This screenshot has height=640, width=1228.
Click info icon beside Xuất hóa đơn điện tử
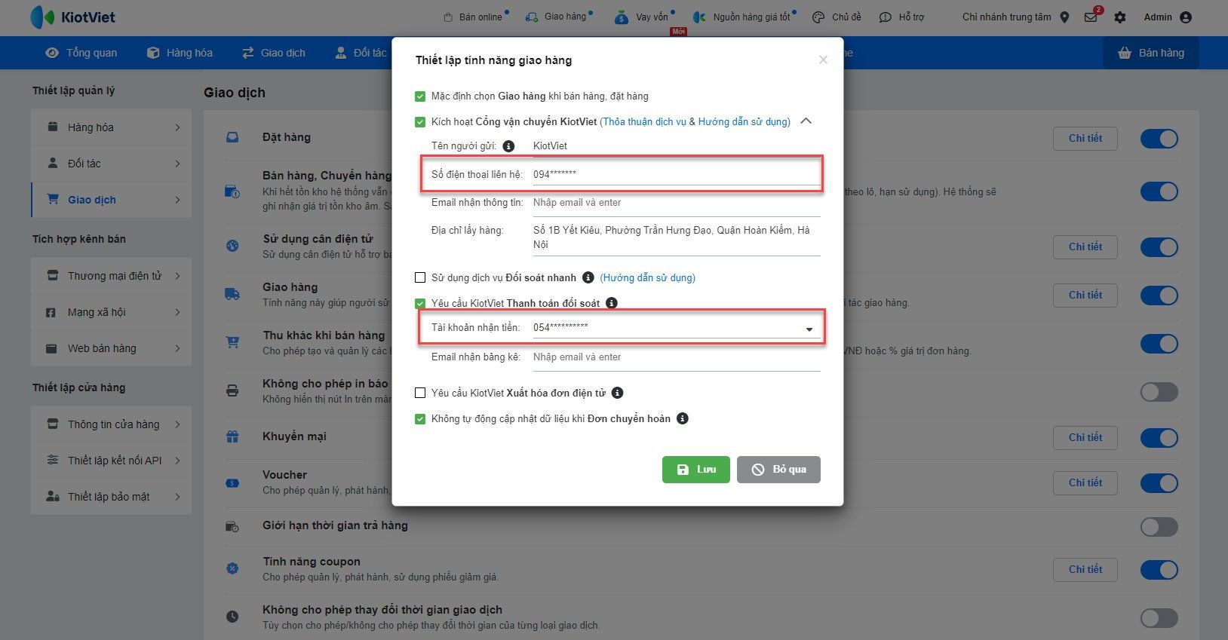coord(617,393)
